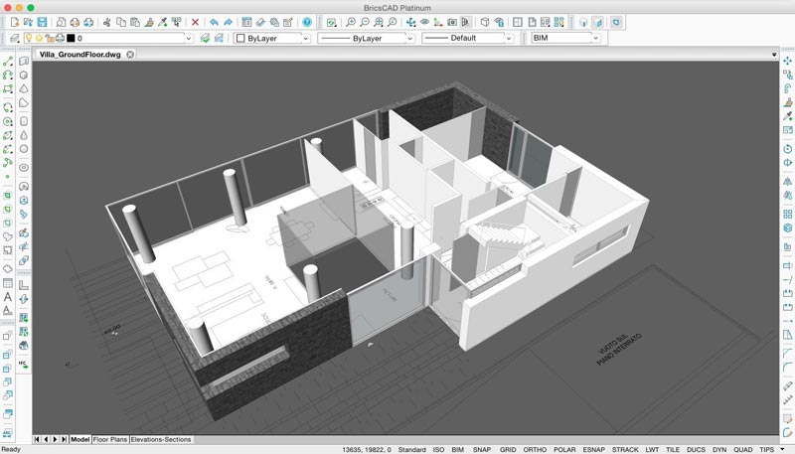
Task: Save the drawing with the floppy disk icon
Action: [42, 22]
